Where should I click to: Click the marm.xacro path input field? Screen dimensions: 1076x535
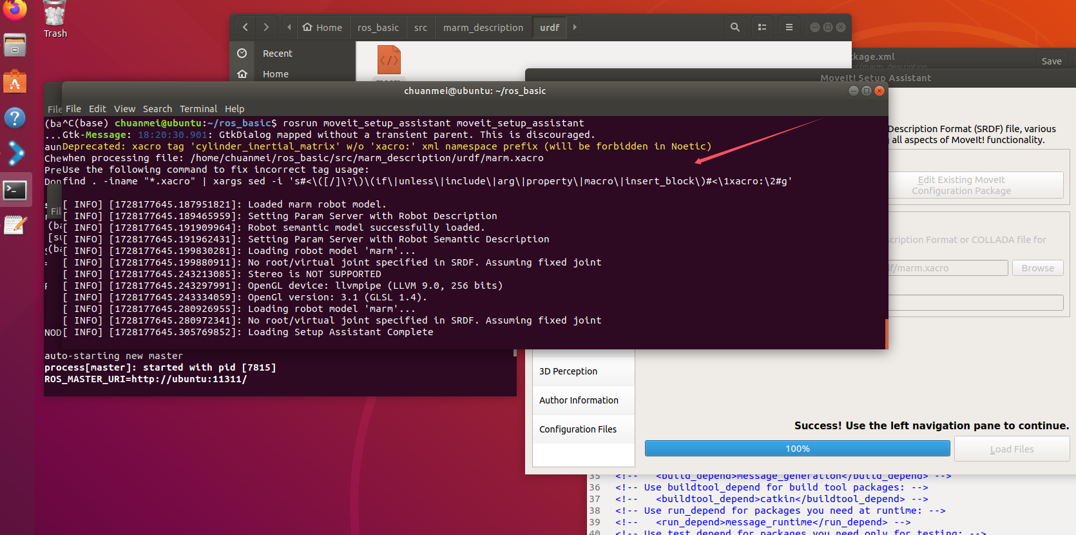coord(947,268)
